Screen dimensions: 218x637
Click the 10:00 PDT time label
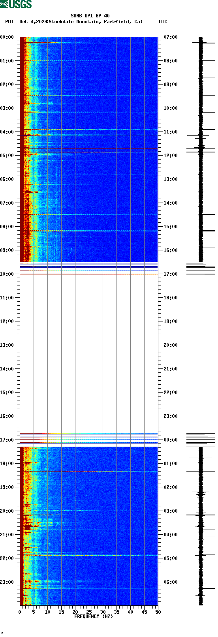coord(7,274)
